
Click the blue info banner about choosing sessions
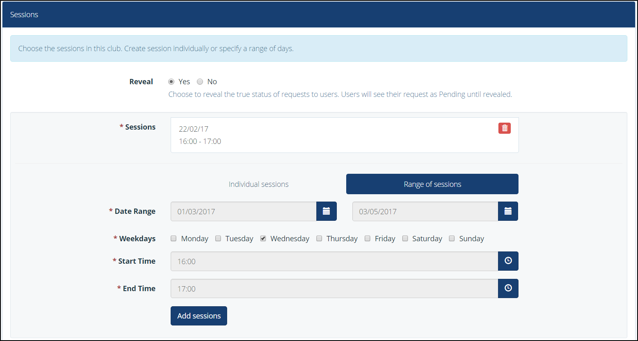pos(319,48)
